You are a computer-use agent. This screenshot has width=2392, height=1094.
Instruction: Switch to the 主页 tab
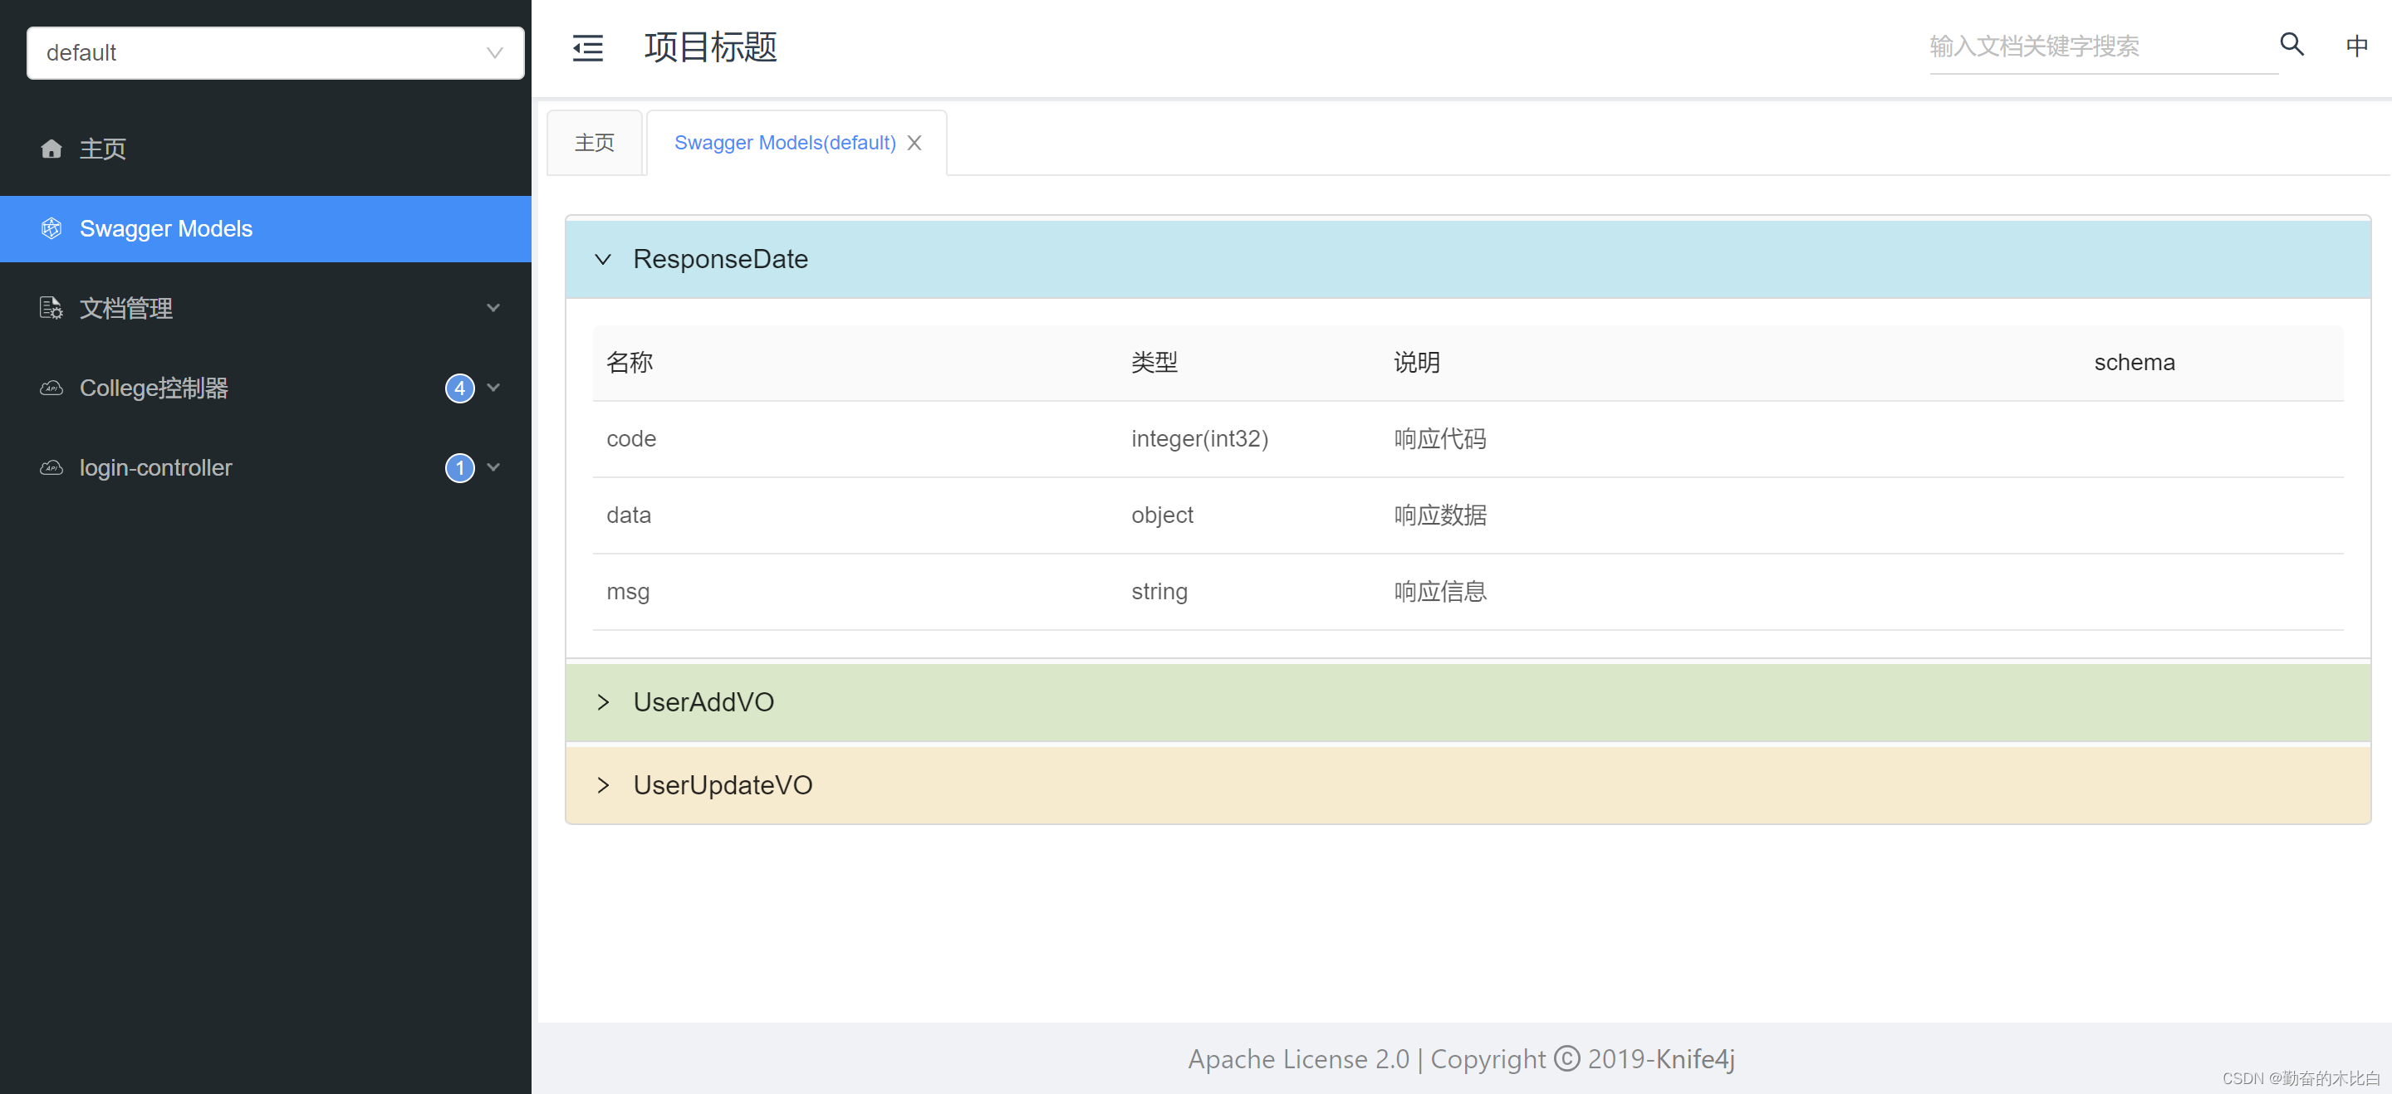coord(595,142)
